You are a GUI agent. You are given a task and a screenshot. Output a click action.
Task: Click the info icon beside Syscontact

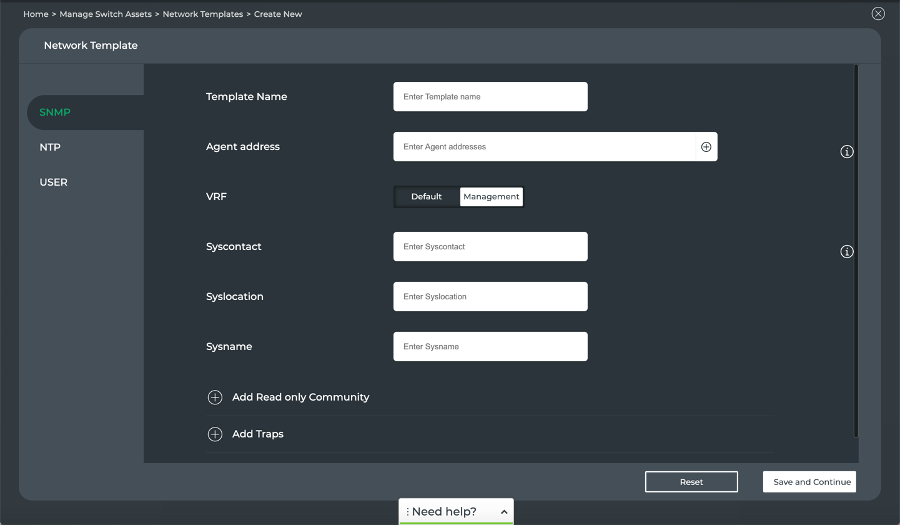pyautogui.click(x=846, y=252)
